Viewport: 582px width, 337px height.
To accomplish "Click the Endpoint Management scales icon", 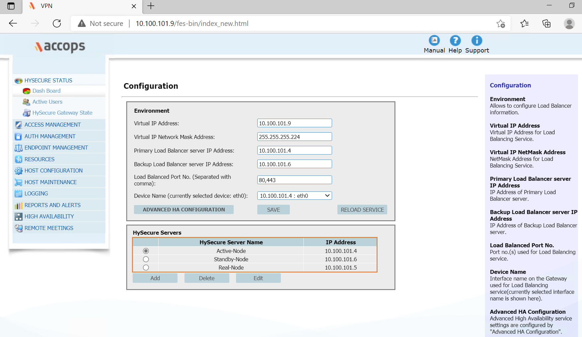I will click(19, 148).
